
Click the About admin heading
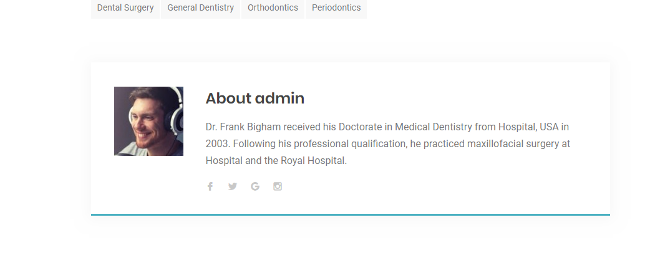pos(255,99)
